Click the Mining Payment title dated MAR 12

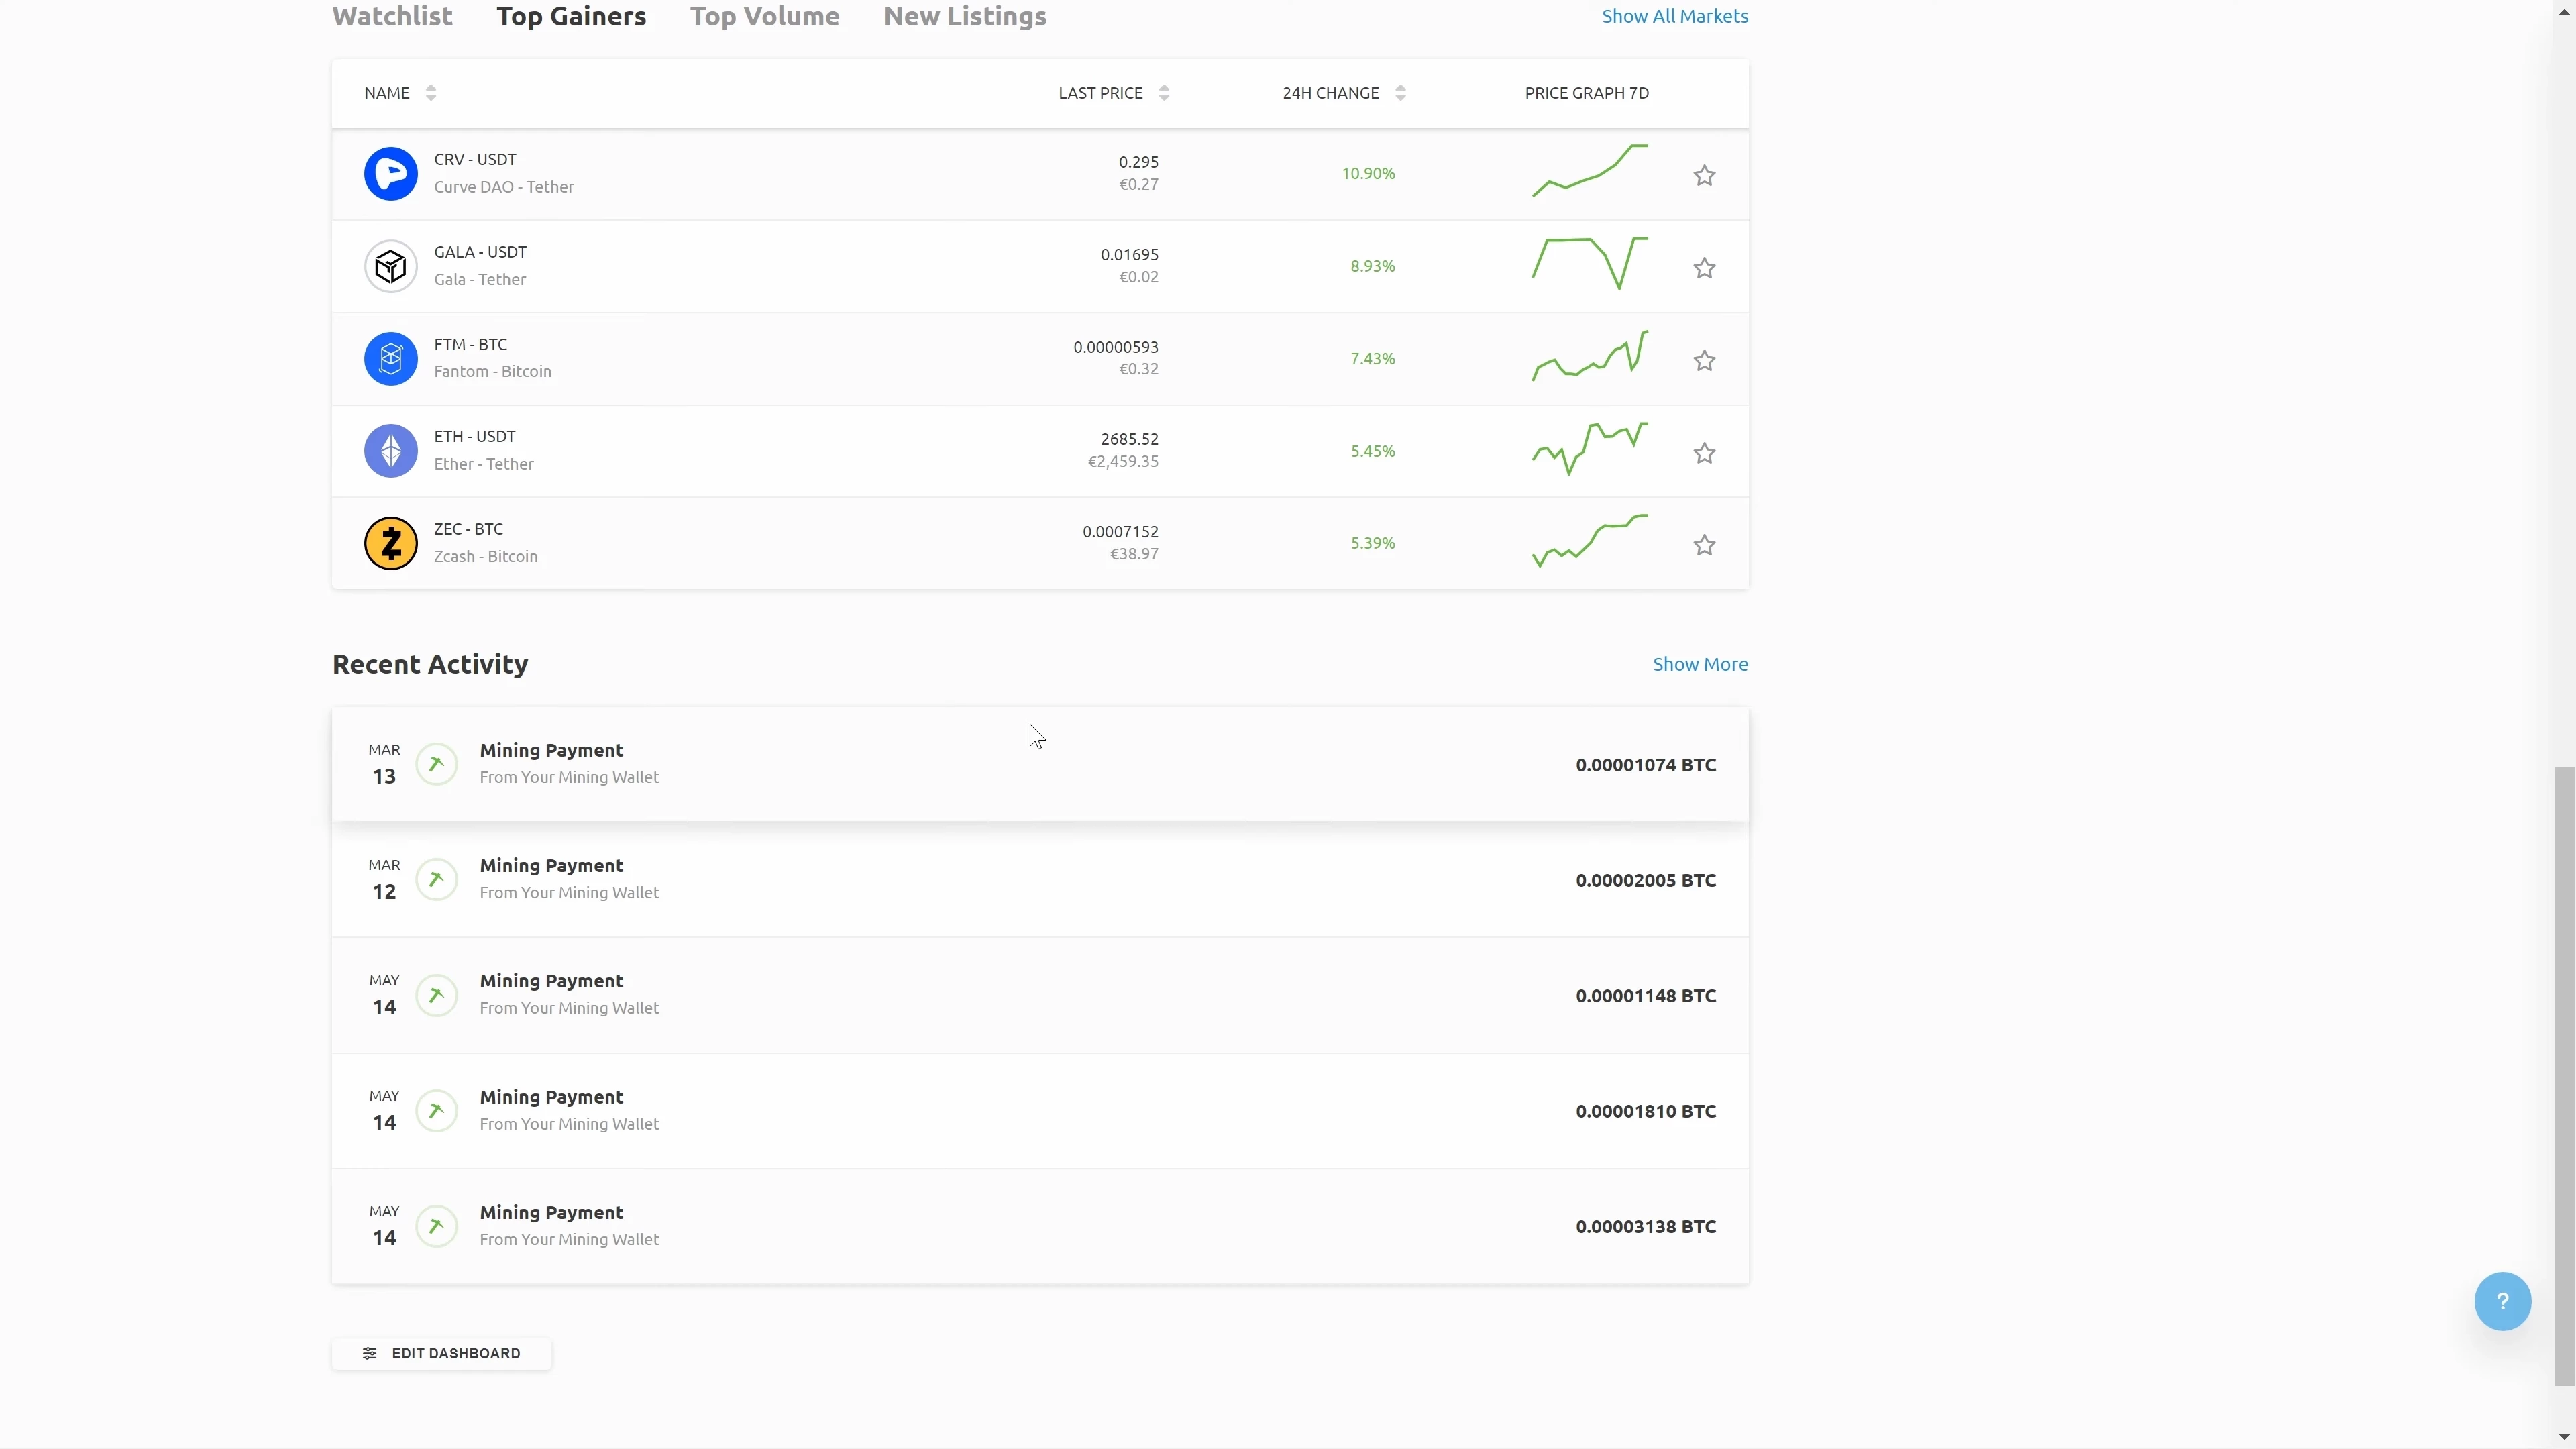pyautogui.click(x=551, y=866)
